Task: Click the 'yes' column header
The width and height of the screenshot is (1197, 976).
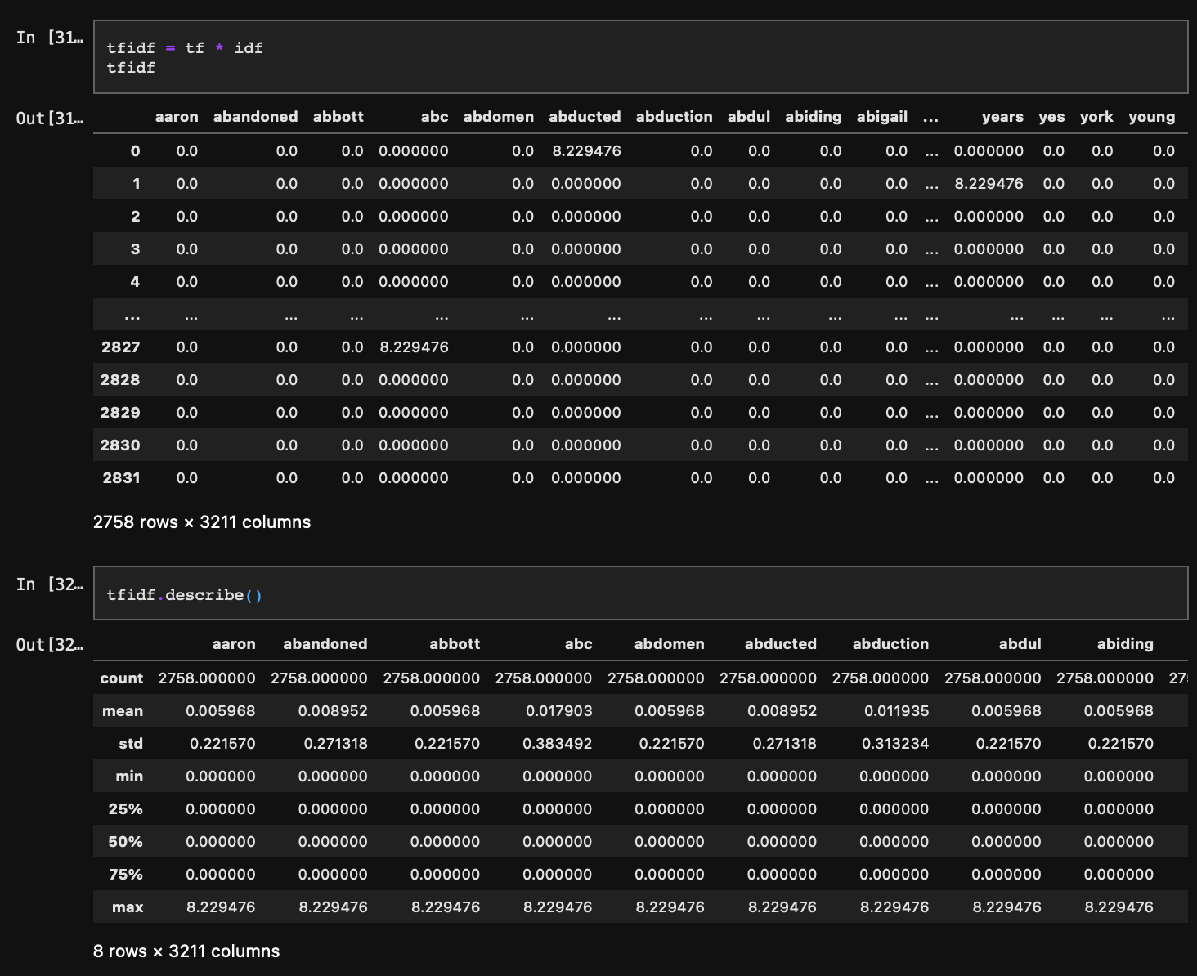Action: click(x=1051, y=117)
